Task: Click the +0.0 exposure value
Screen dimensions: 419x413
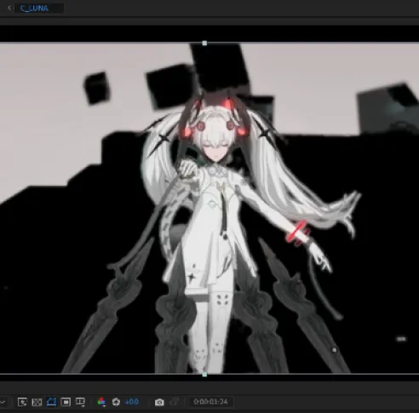Action: [132, 402]
